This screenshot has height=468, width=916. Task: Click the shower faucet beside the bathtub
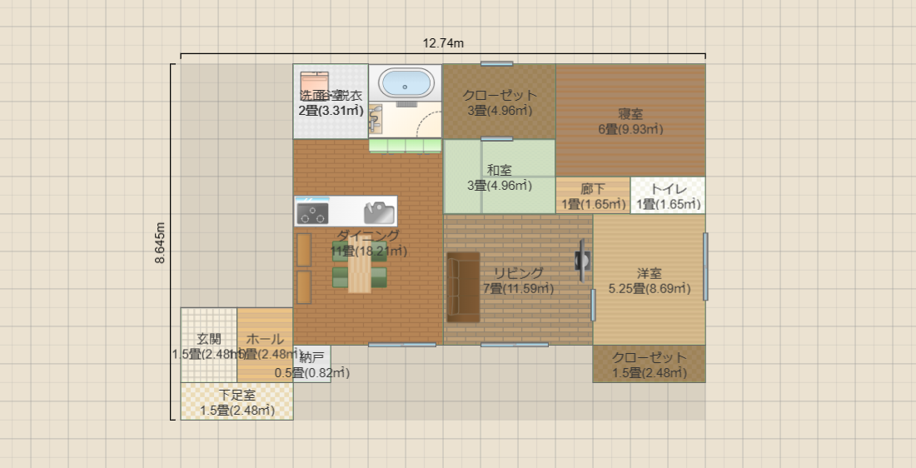[x=375, y=118]
